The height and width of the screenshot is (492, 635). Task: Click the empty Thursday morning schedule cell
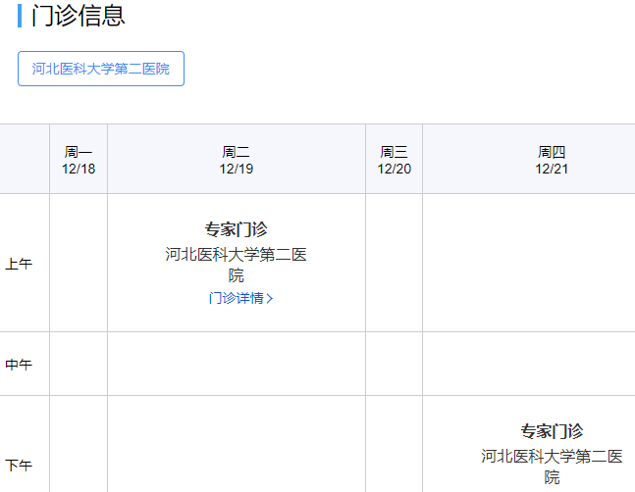pos(530,263)
